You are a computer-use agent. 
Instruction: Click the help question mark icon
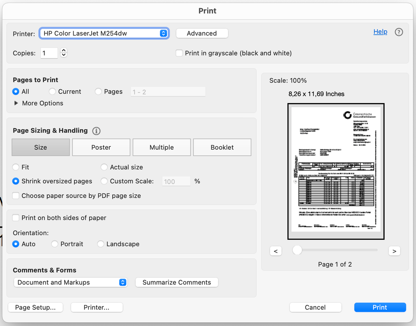click(x=399, y=32)
